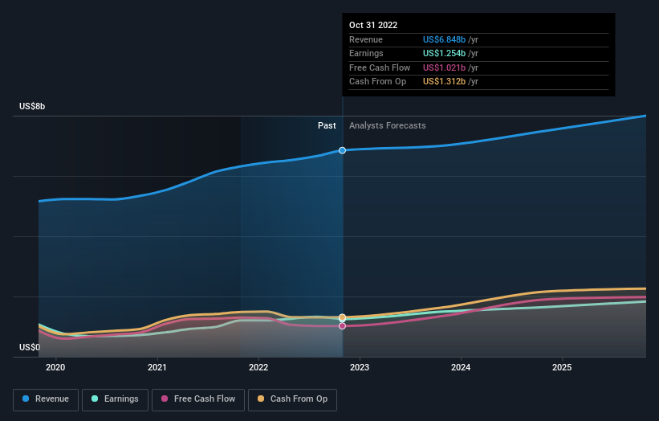Click the pink Free Cash Flow legend dot
Viewport: 659px width, 421px height.
pyautogui.click(x=165, y=399)
